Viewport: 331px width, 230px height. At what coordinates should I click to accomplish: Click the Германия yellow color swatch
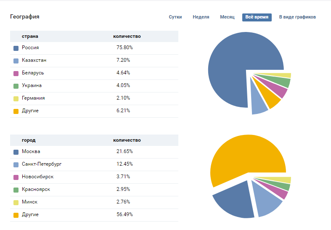pos(16,99)
